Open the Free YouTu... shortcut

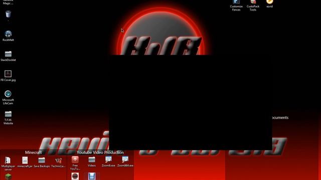75,163
